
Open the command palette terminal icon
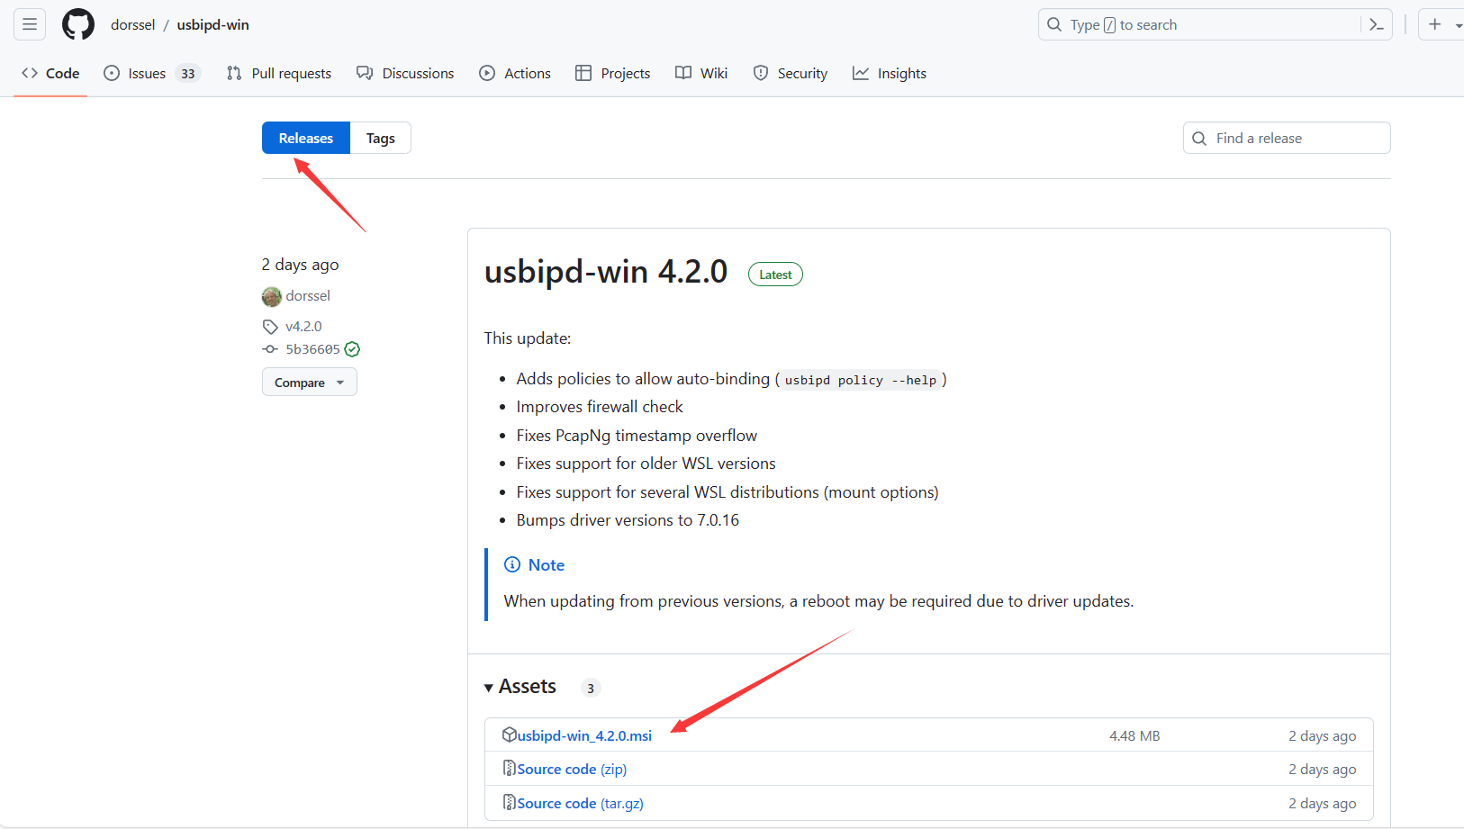coord(1377,24)
